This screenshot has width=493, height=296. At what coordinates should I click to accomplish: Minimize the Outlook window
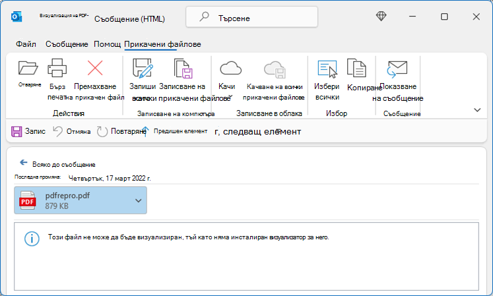click(x=412, y=16)
